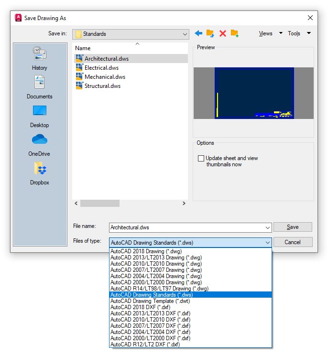Click the Architectural.dws file icon
The image size is (328, 355).
[x=79, y=58]
